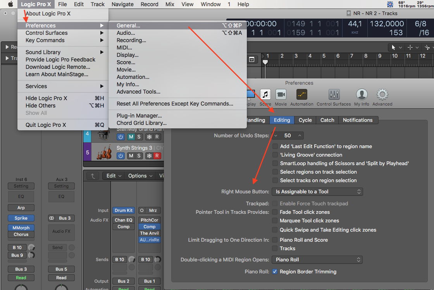Click the green Read automation button
Screen dimensions: 434x290
21,278
